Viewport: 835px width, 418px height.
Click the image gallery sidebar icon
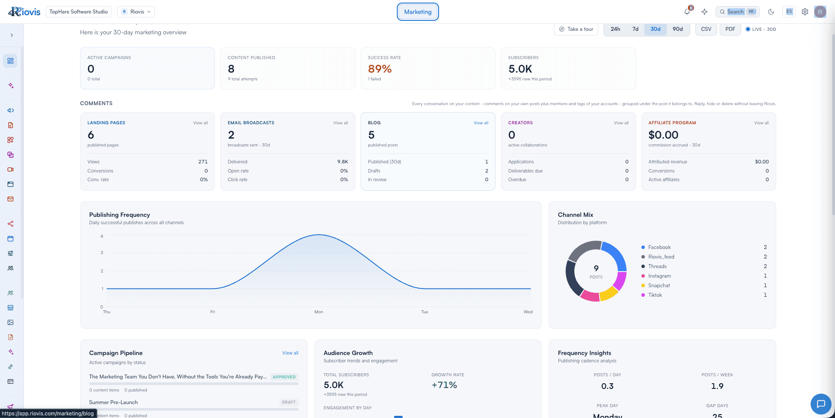pyautogui.click(x=10, y=322)
